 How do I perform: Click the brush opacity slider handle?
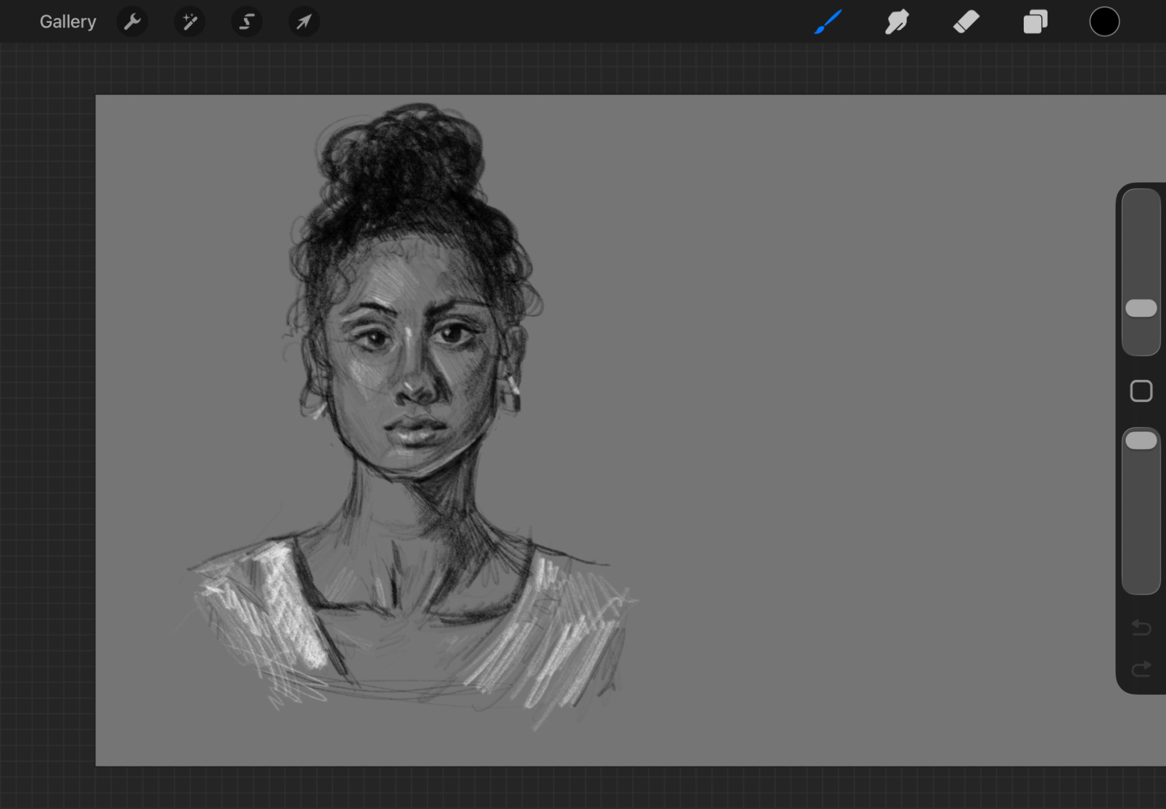[x=1141, y=441]
